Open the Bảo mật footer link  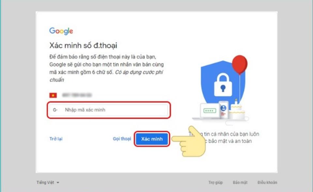(240, 183)
